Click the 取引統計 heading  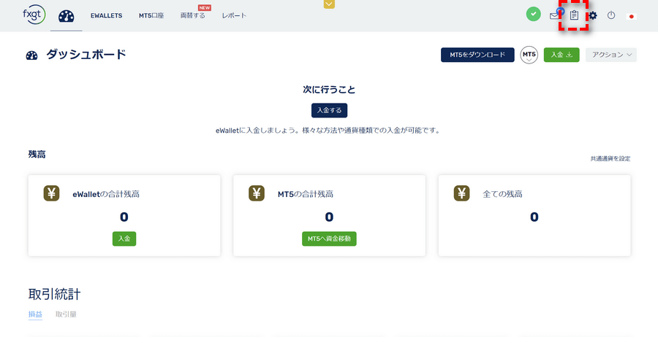pos(55,294)
